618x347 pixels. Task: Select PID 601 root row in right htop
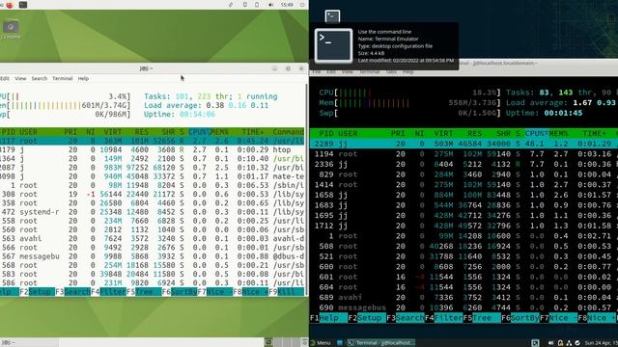pyautogui.click(x=463, y=277)
